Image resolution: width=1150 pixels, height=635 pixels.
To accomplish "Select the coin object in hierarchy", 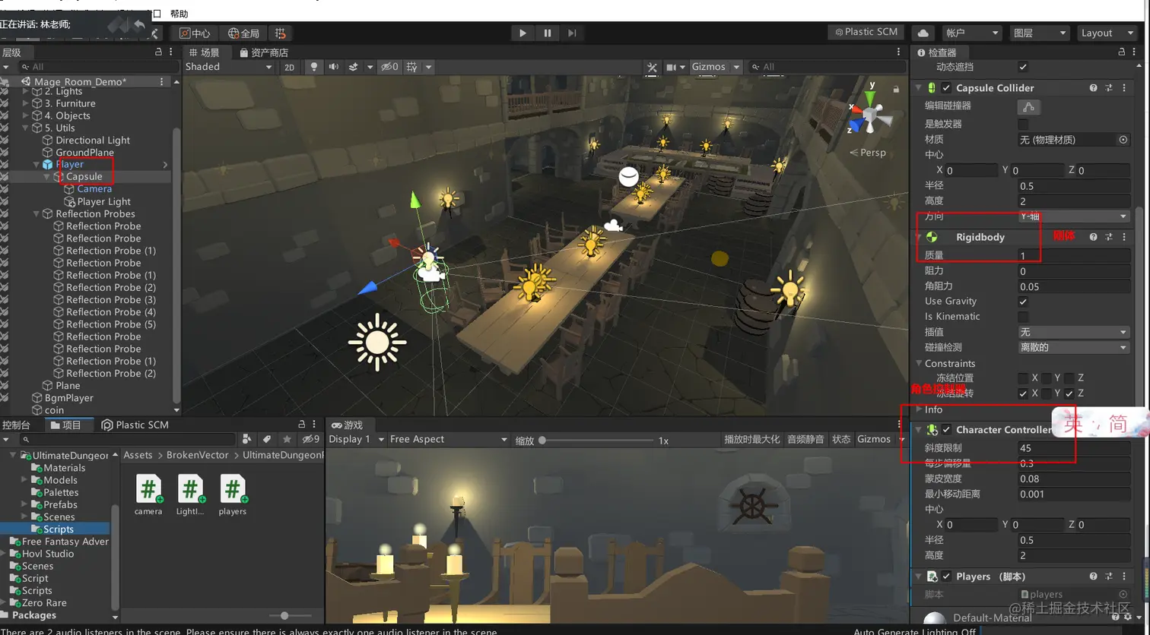I will [x=54, y=410].
